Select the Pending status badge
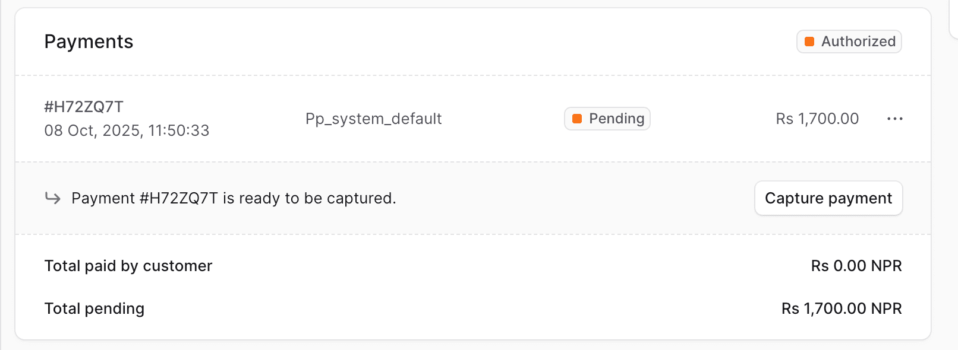Image resolution: width=958 pixels, height=350 pixels. 607,119
